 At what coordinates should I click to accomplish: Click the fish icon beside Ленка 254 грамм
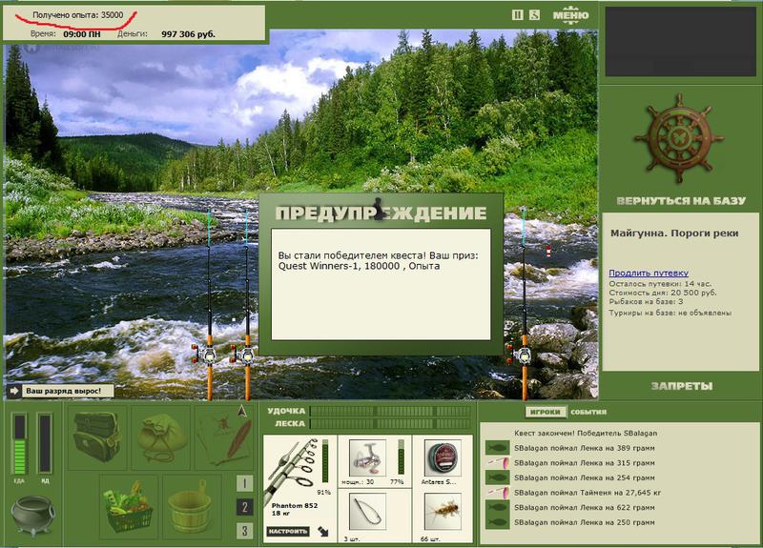(x=497, y=477)
